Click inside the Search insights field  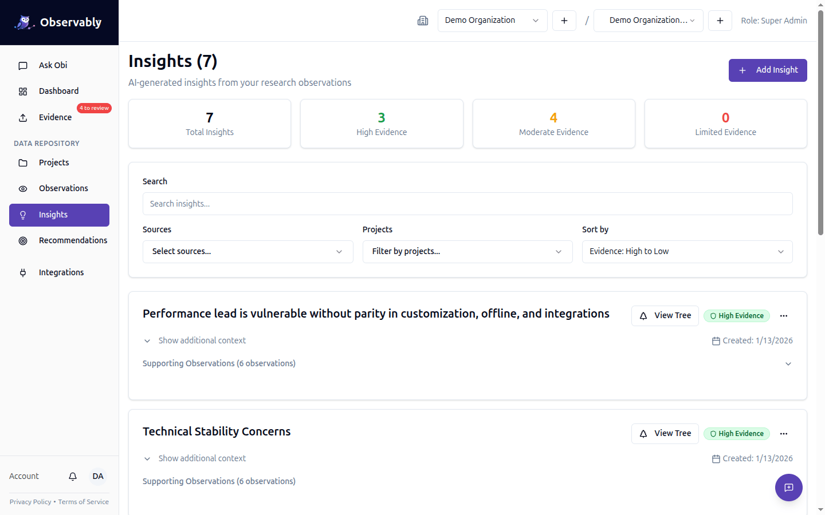click(x=467, y=204)
